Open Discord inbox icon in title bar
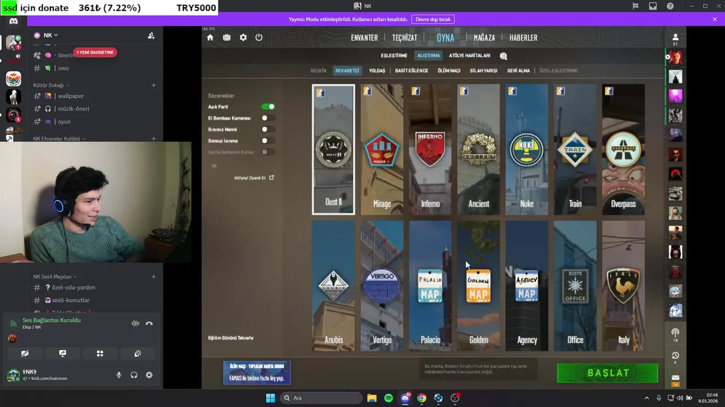Viewport: 725px width, 407px height. tap(653, 6)
